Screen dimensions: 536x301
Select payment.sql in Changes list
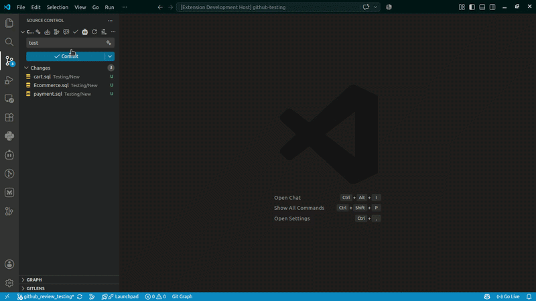70,94
